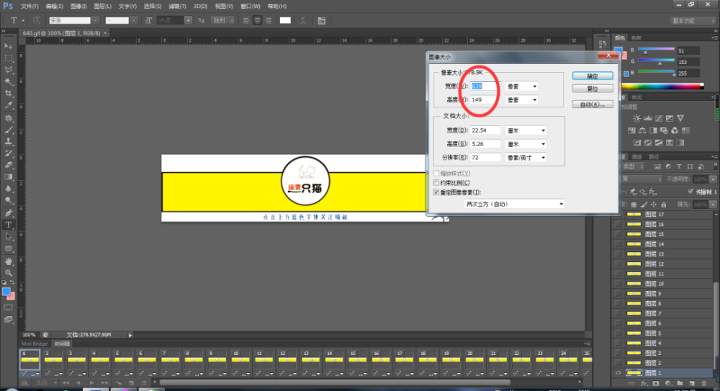Click the color spectrum ramp bar
Image resolution: width=720 pixels, height=391 pixels.
click(x=662, y=86)
